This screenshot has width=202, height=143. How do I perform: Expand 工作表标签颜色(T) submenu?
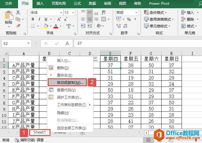[x=70, y=105]
